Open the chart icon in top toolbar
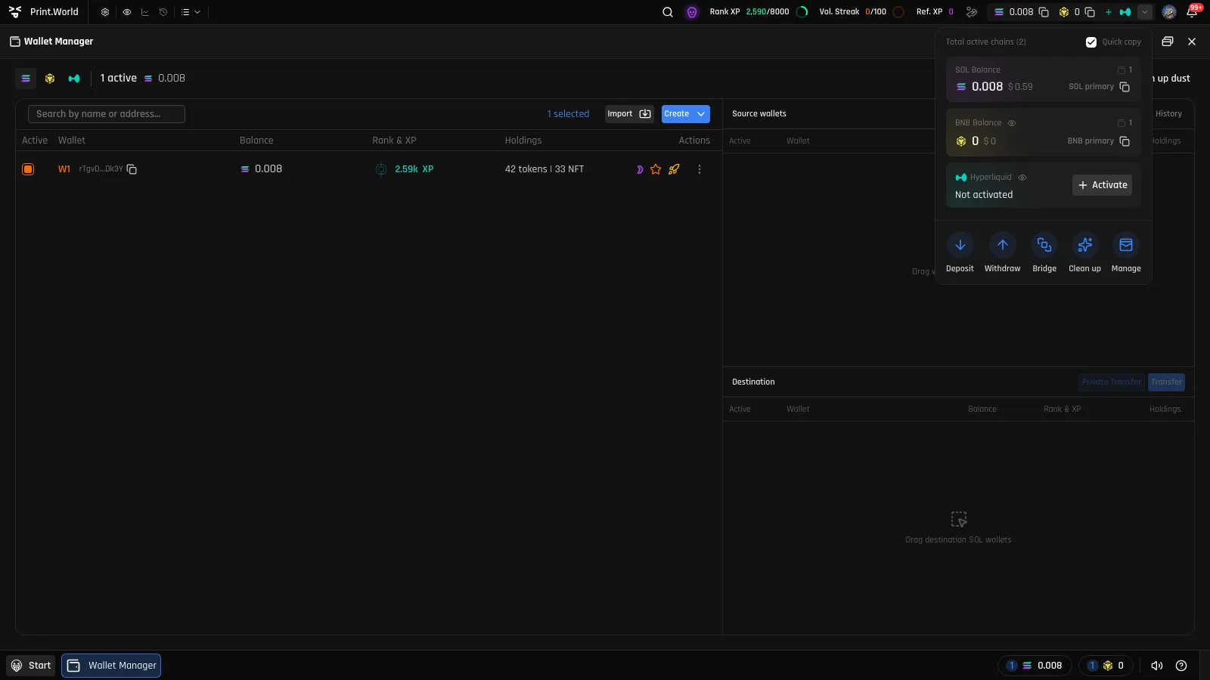 click(144, 12)
